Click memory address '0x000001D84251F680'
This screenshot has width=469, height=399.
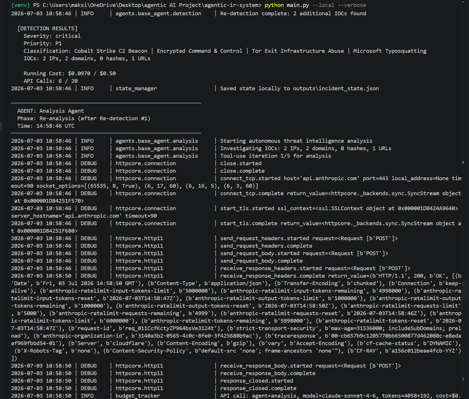pos(46,231)
